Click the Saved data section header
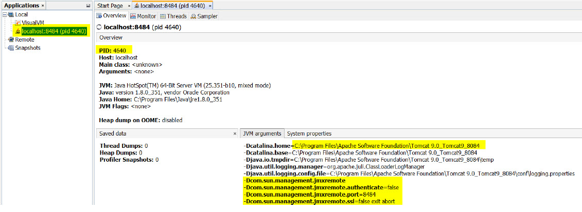The height and width of the screenshot is (212, 582). pos(166,133)
